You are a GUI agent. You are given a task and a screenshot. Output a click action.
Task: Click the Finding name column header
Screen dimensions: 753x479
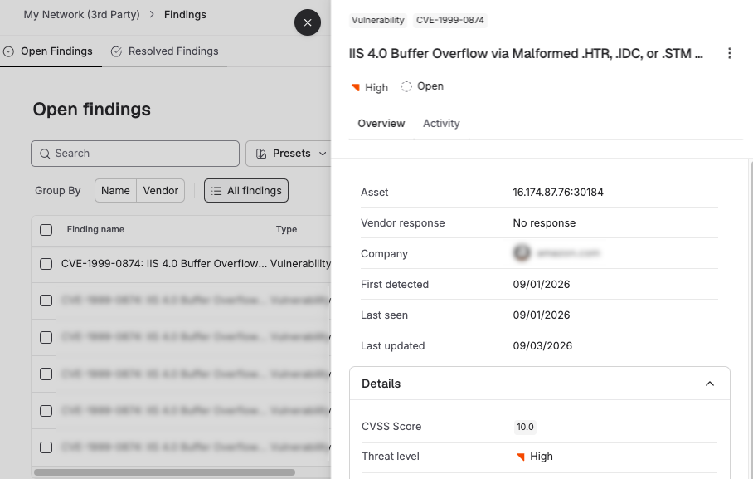(95, 230)
